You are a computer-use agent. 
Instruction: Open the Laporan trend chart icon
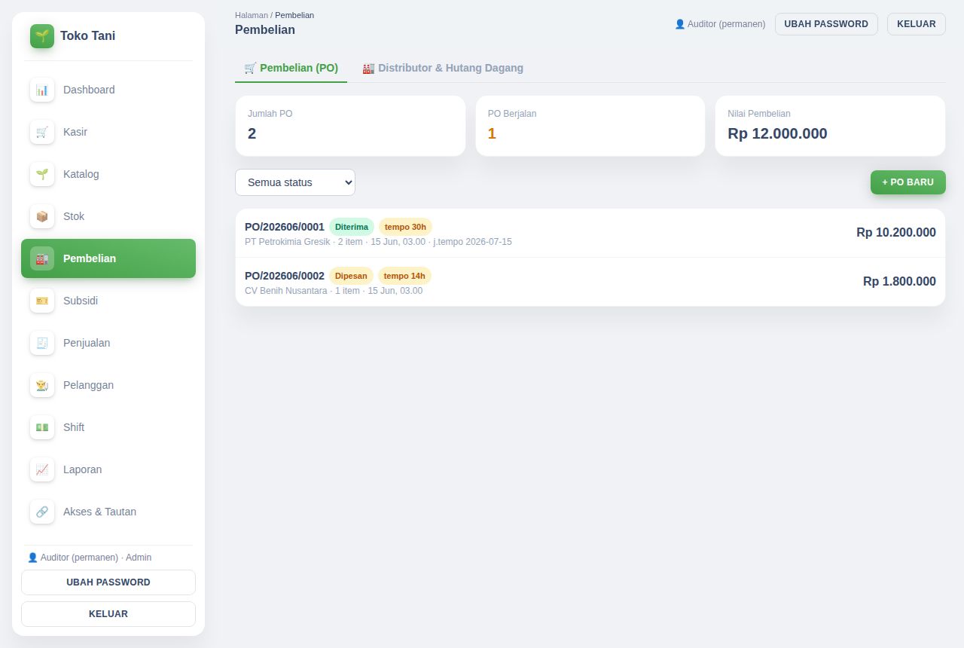42,469
